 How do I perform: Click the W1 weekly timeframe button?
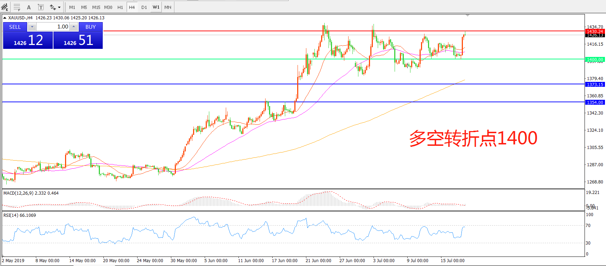156,7
